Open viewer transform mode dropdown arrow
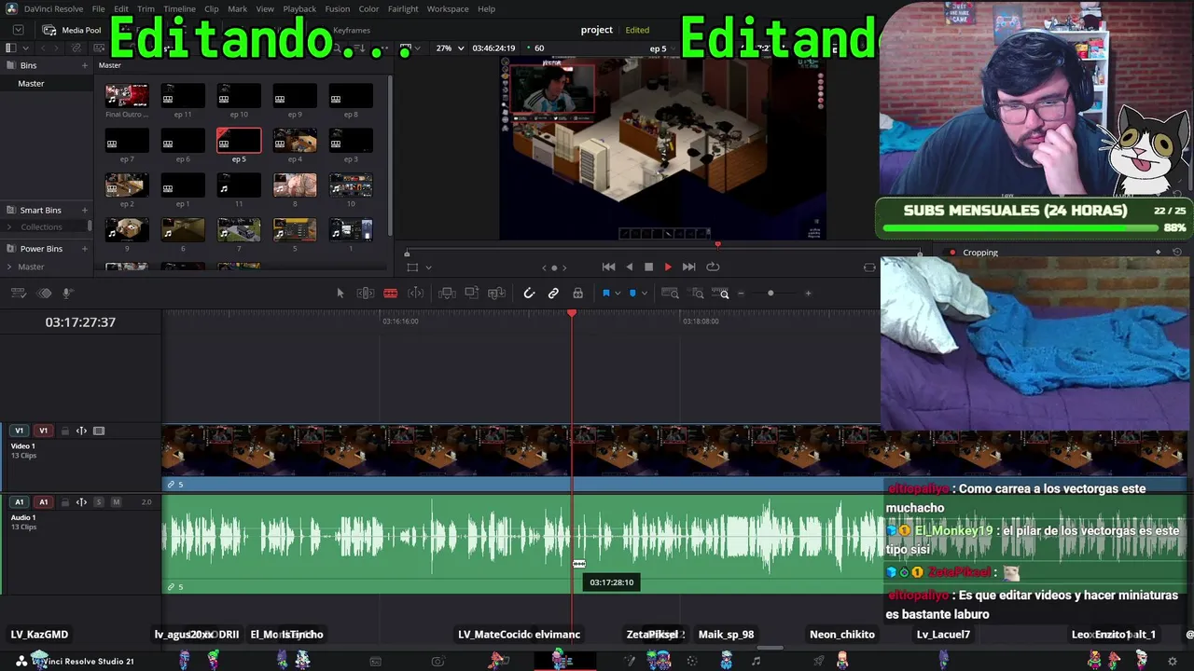 [428, 267]
